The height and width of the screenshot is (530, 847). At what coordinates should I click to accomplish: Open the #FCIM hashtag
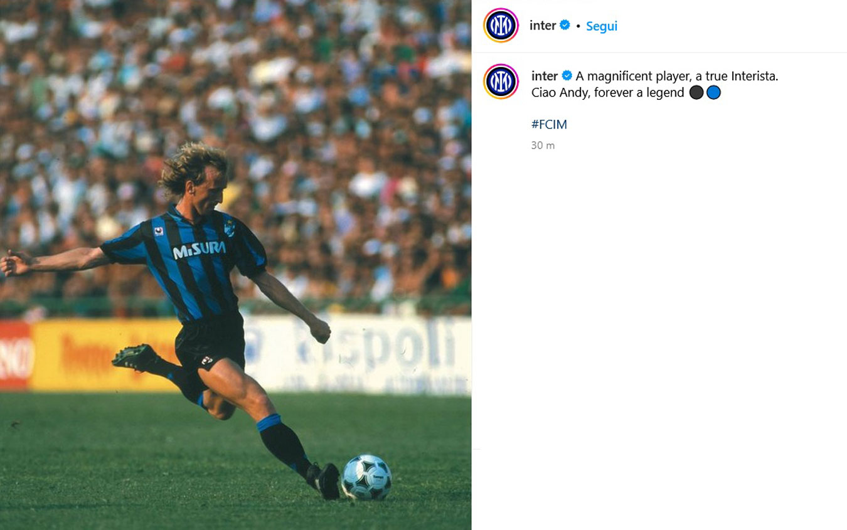pyautogui.click(x=549, y=124)
